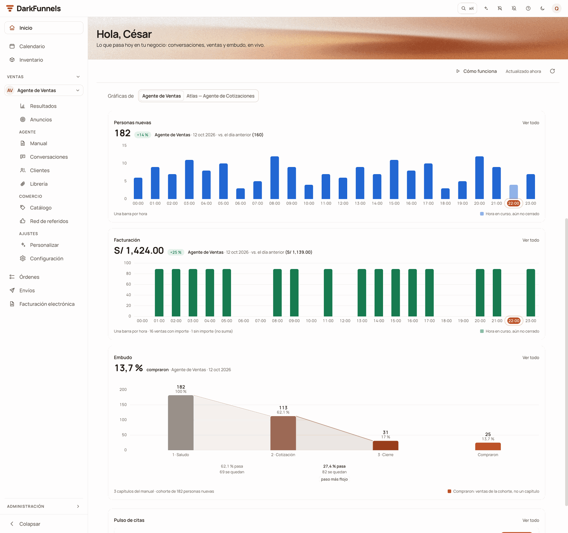
Task: Go to Inicio in the sidebar
Action: [44, 28]
